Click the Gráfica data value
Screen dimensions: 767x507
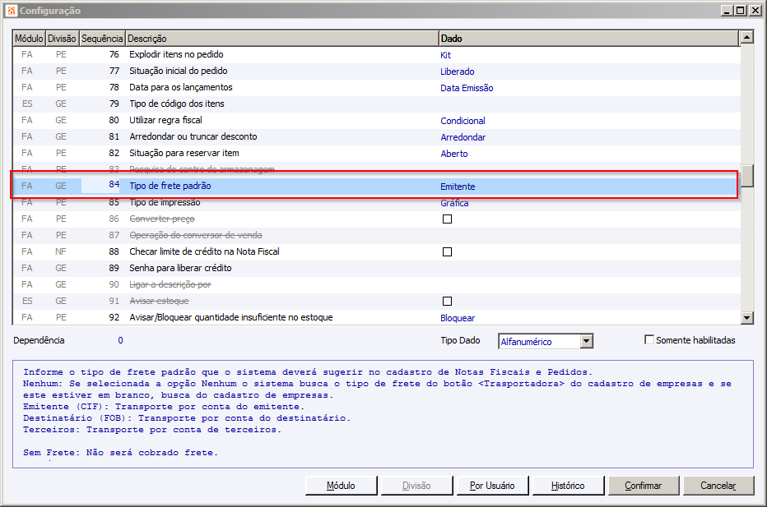[454, 203]
